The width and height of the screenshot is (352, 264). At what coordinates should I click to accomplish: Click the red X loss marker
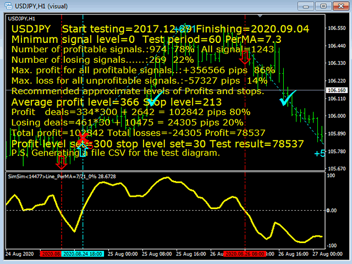[x=82, y=138]
